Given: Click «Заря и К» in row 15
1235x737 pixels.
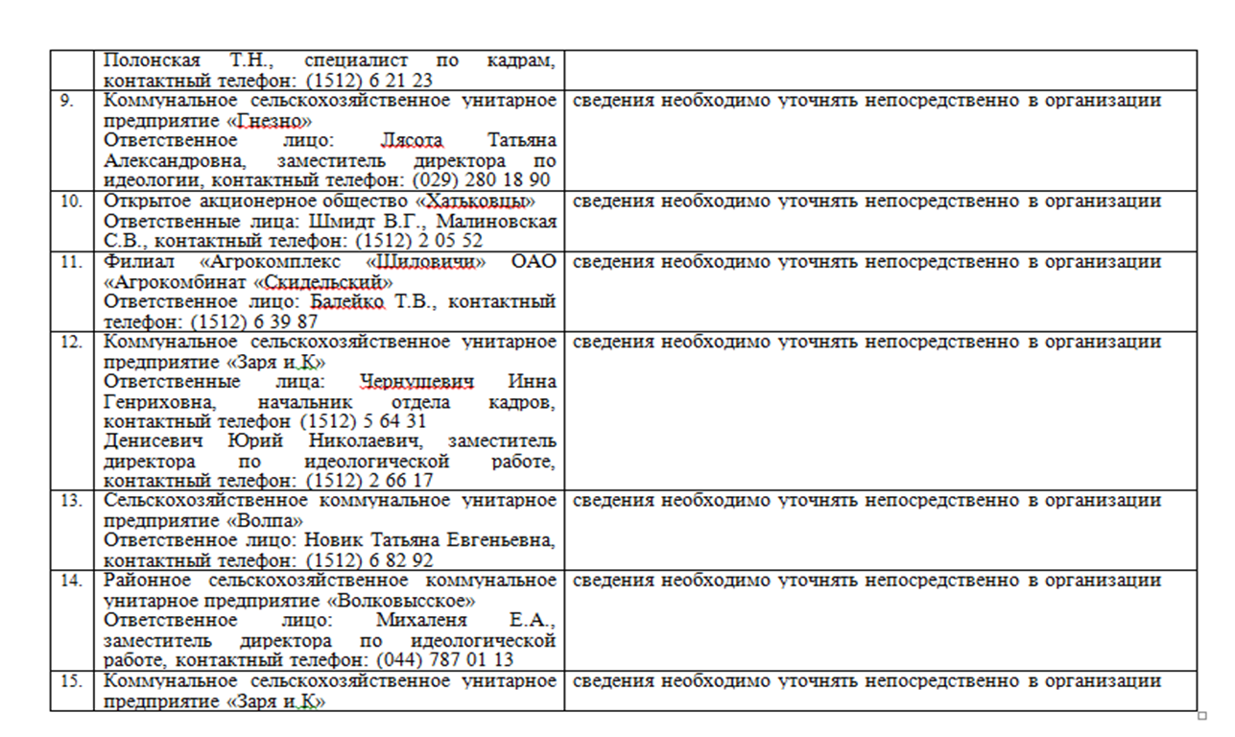Looking at the screenshot, I should pyautogui.click(x=275, y=701).
